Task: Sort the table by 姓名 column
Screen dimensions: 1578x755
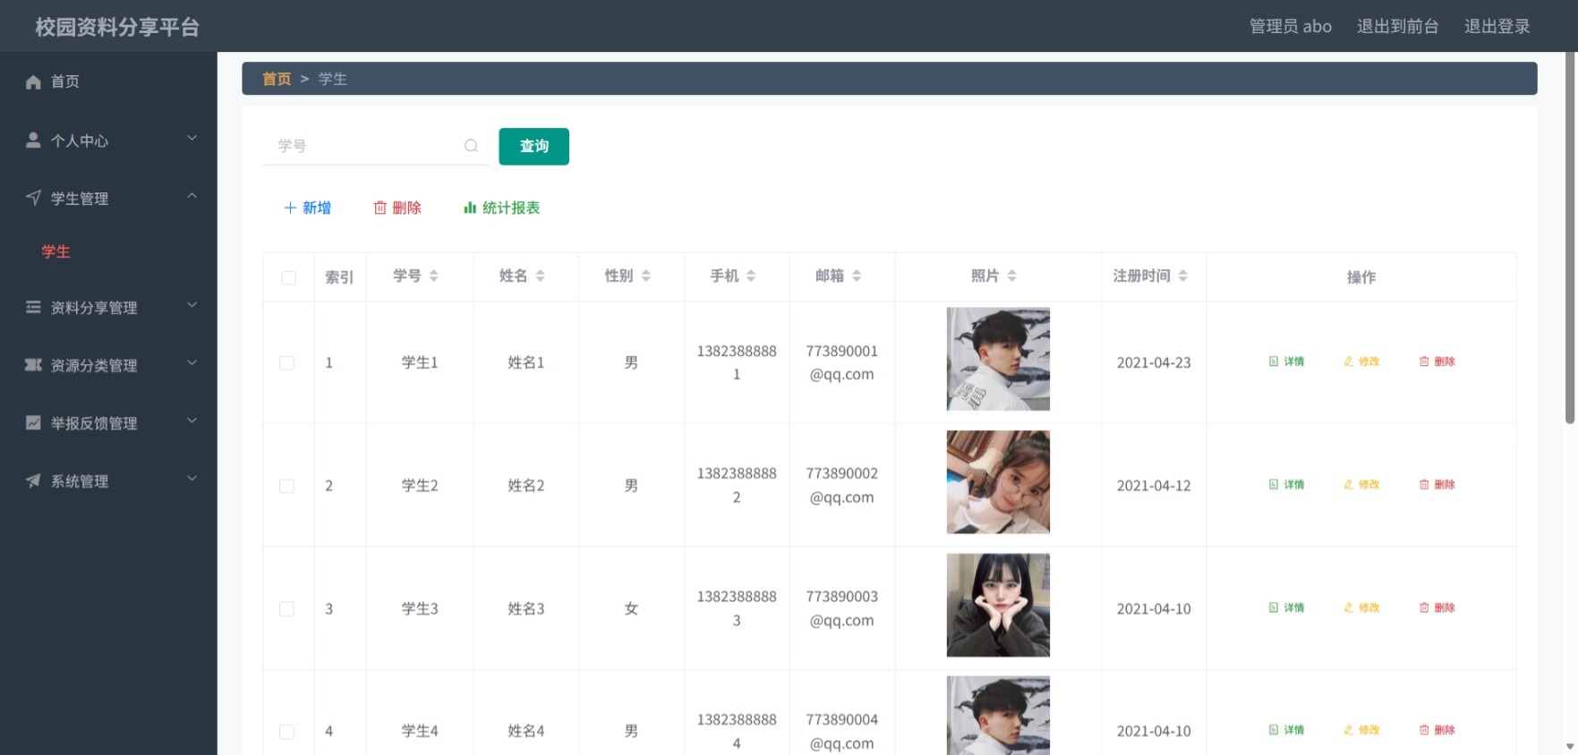Action: click(540, 276)
